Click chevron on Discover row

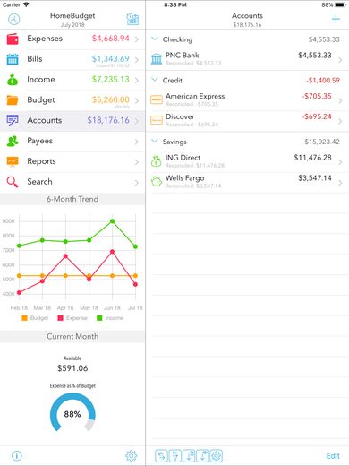pyautogui.click(x=340, y=121)
